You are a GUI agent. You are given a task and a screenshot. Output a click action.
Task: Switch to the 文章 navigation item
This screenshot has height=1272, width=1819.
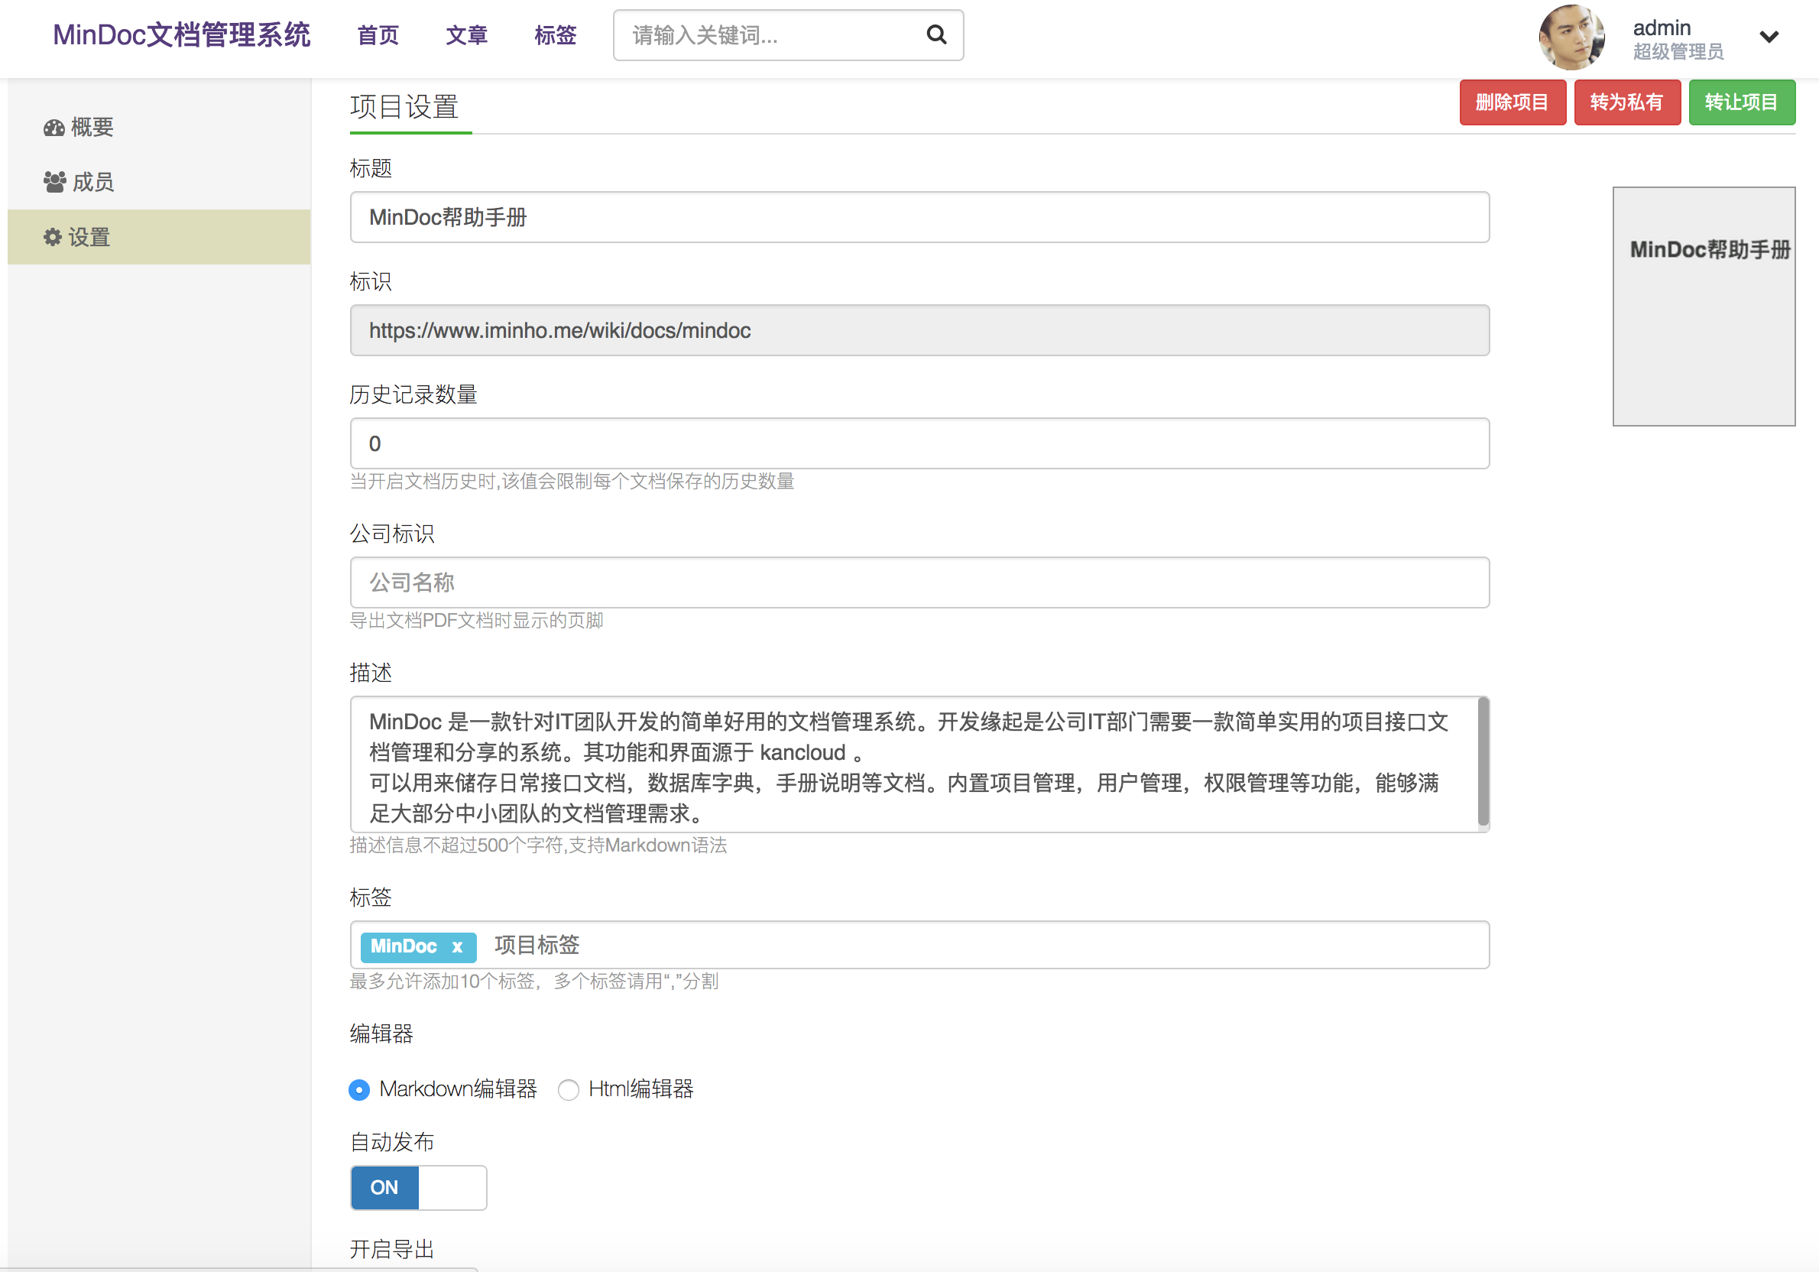click(467, 35)
